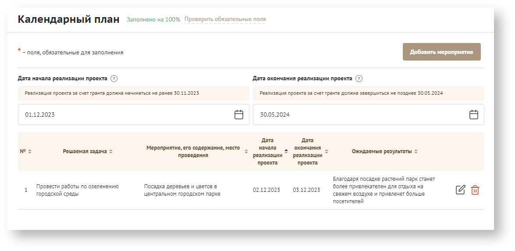Sort by 'Дата начала реализации проекта' table column
Image resolution: width=515 pixels, height=251 pixels.
click(286, 151)
